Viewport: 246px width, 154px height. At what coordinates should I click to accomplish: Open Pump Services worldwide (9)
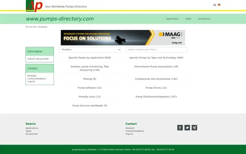[89, 106]
